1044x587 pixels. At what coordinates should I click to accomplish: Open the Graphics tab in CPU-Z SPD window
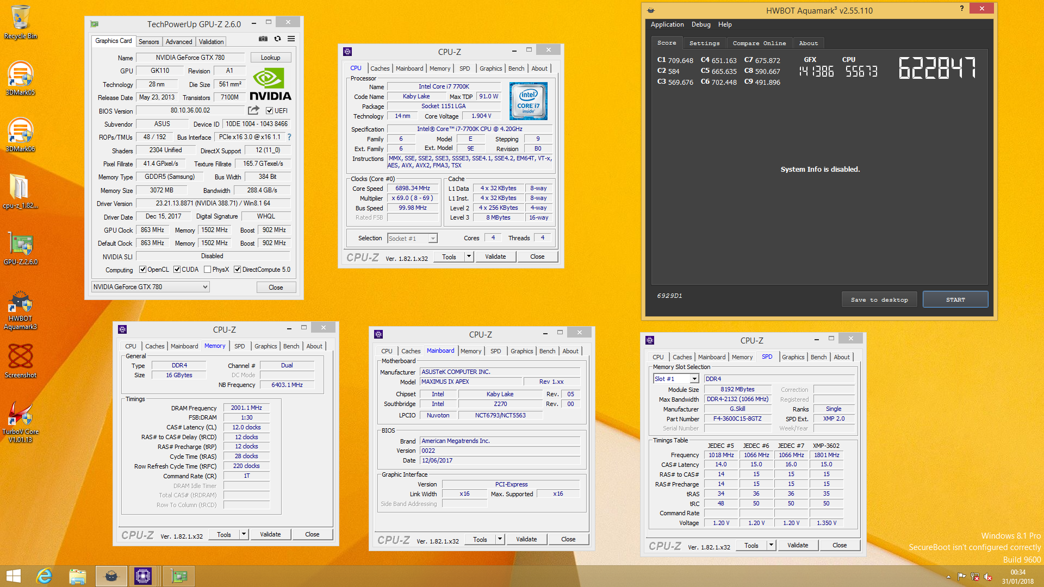793,357
